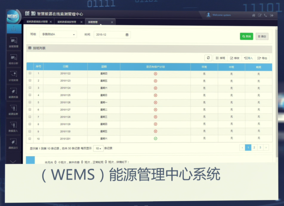Viewport: 284px width, 206px height.
Task: Click the user avatar icon
Action: coord(208,15)
